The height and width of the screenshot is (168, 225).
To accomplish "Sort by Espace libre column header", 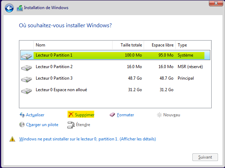I will tap(159, 45).
